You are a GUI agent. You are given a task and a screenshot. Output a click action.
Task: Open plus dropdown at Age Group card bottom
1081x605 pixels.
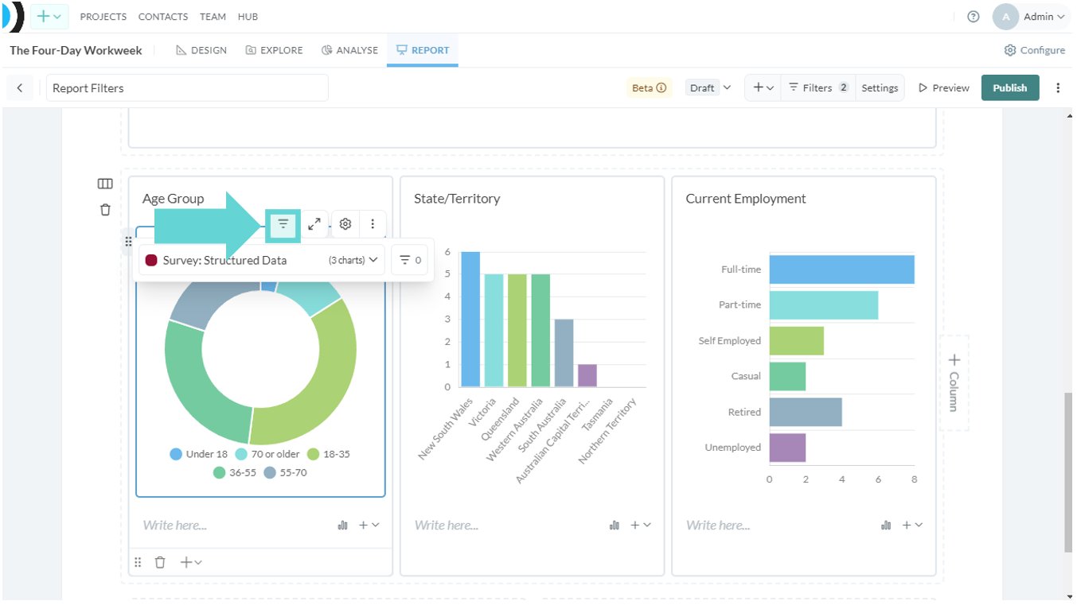[x=191, y=562]
